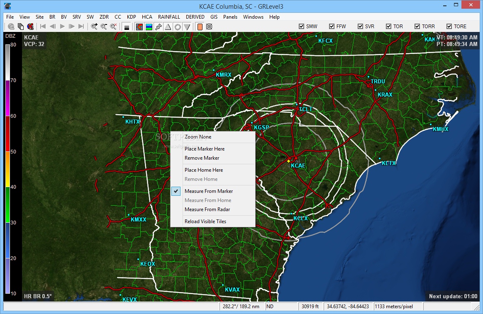Uncheck the FFW warnings checkbox
This screenshot has width=483, height=314.
coord(332,27)
